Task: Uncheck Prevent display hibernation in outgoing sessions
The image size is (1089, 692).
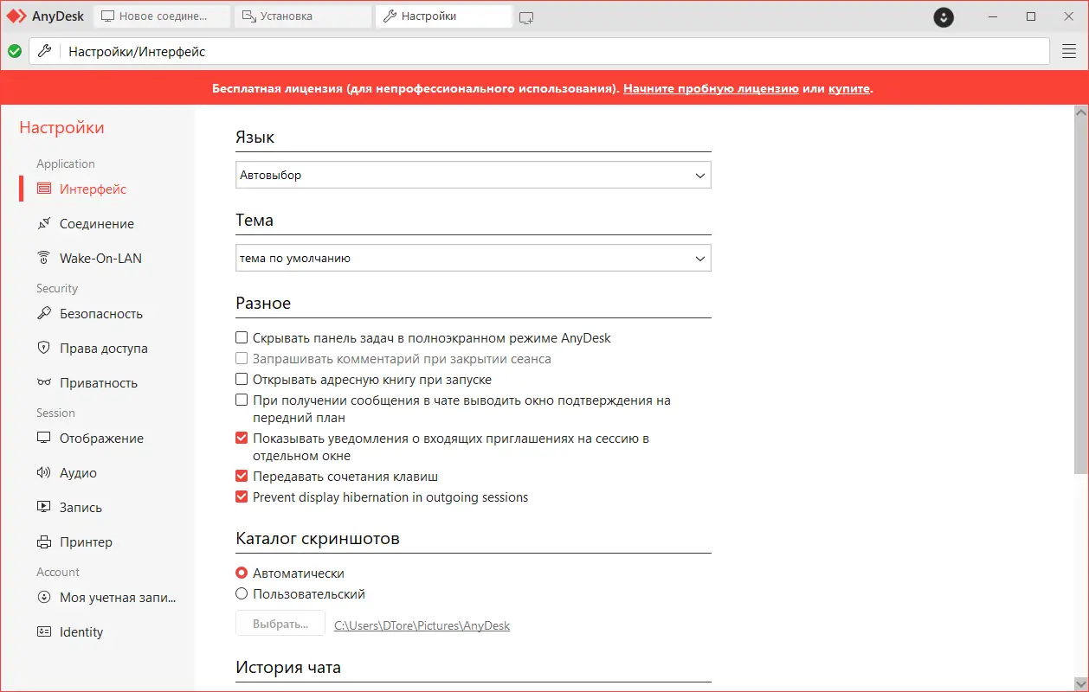Action: click(242, 497)
